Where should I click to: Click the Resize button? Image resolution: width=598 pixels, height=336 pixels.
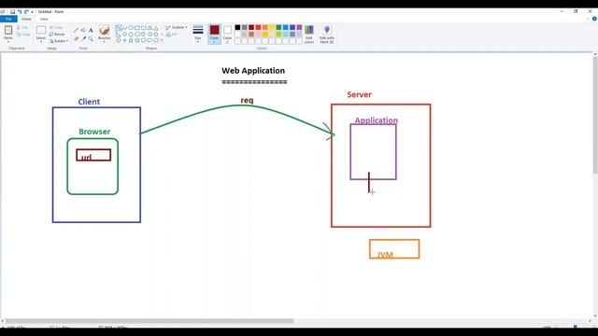[57, 34]
